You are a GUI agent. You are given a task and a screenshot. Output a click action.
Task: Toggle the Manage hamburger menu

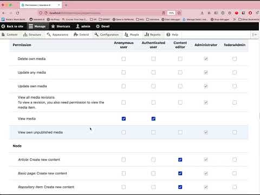[37, 27]
